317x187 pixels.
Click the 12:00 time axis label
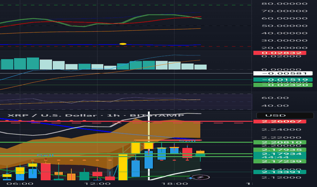(97, 184)
